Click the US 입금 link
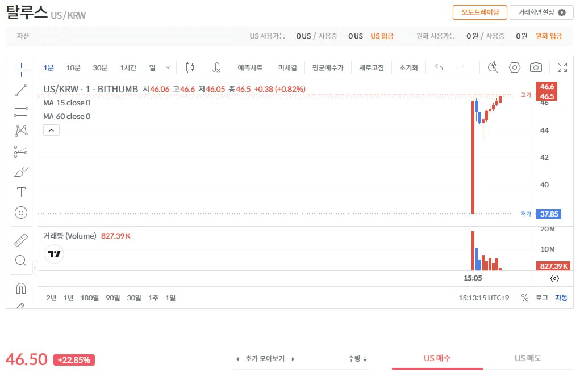The image size is (580, 373). point(382,36)
